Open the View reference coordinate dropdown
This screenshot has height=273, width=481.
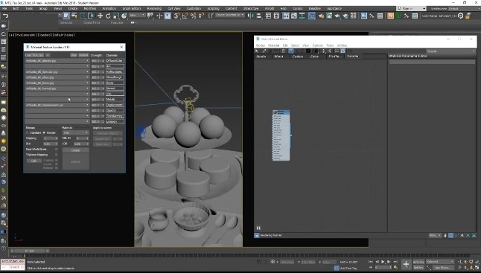137,15
